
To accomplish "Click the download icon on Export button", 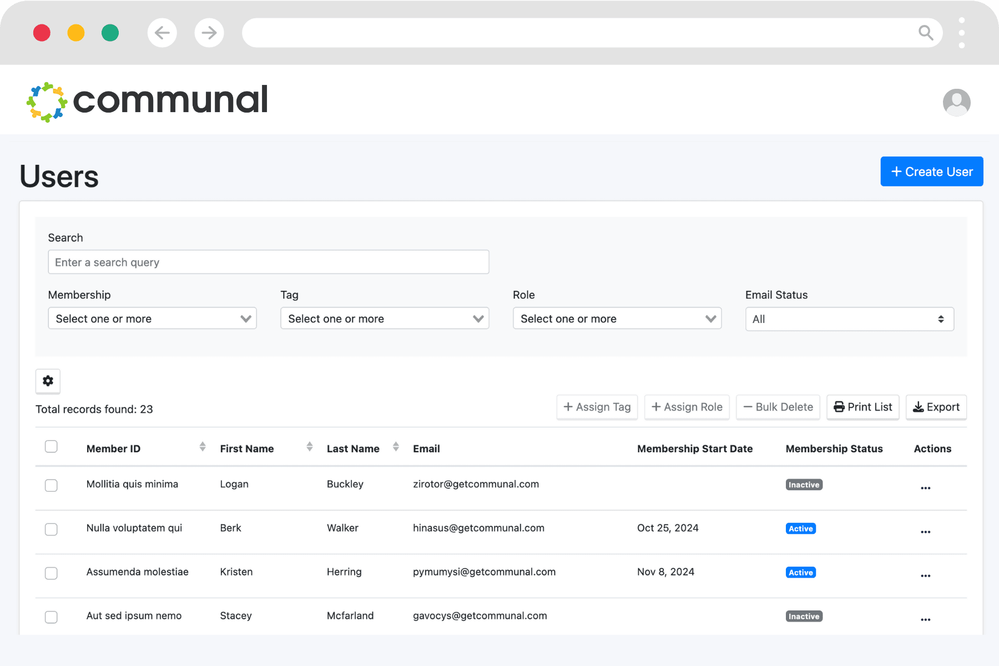I will pyautogui.click(x=919, y=407).
